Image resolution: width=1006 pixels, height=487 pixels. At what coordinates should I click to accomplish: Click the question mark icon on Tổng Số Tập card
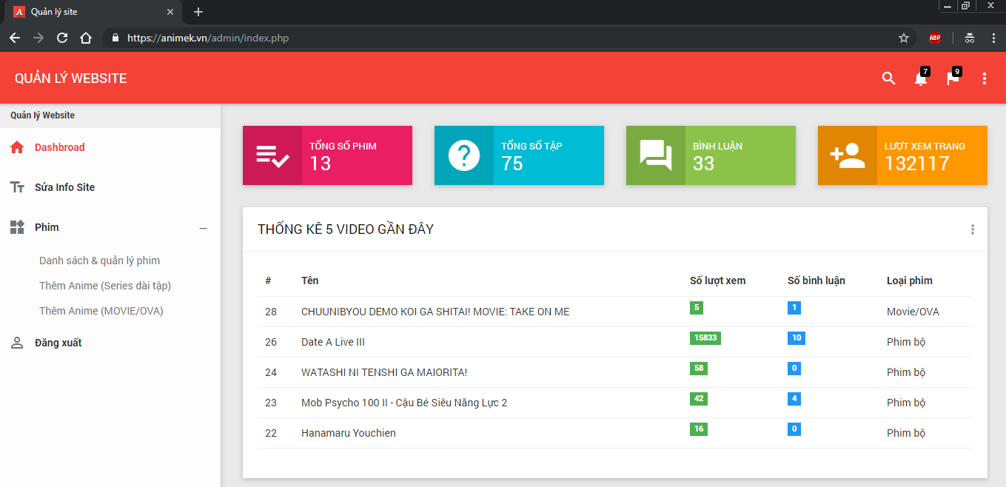click(x=464, y=155)
